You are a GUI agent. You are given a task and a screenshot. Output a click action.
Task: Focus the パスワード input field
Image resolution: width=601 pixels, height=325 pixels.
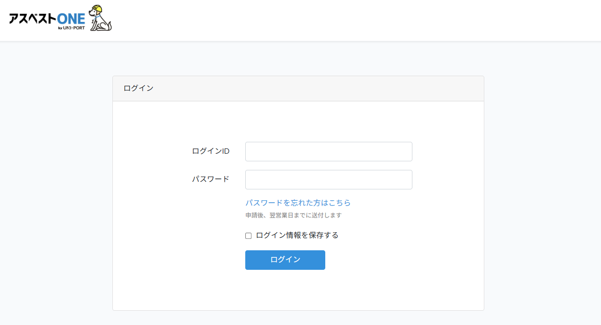pos(329,179)
